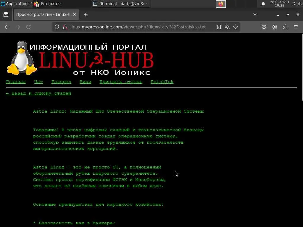The width and height of the screenshot is (303, 227).
Task: Click the LINUX-HUB red logo text
Action: pyautogui.click(x=96, y=60)
